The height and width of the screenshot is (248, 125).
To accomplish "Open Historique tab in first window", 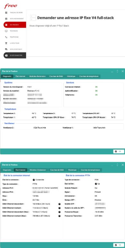I will [x=71, y=76].
